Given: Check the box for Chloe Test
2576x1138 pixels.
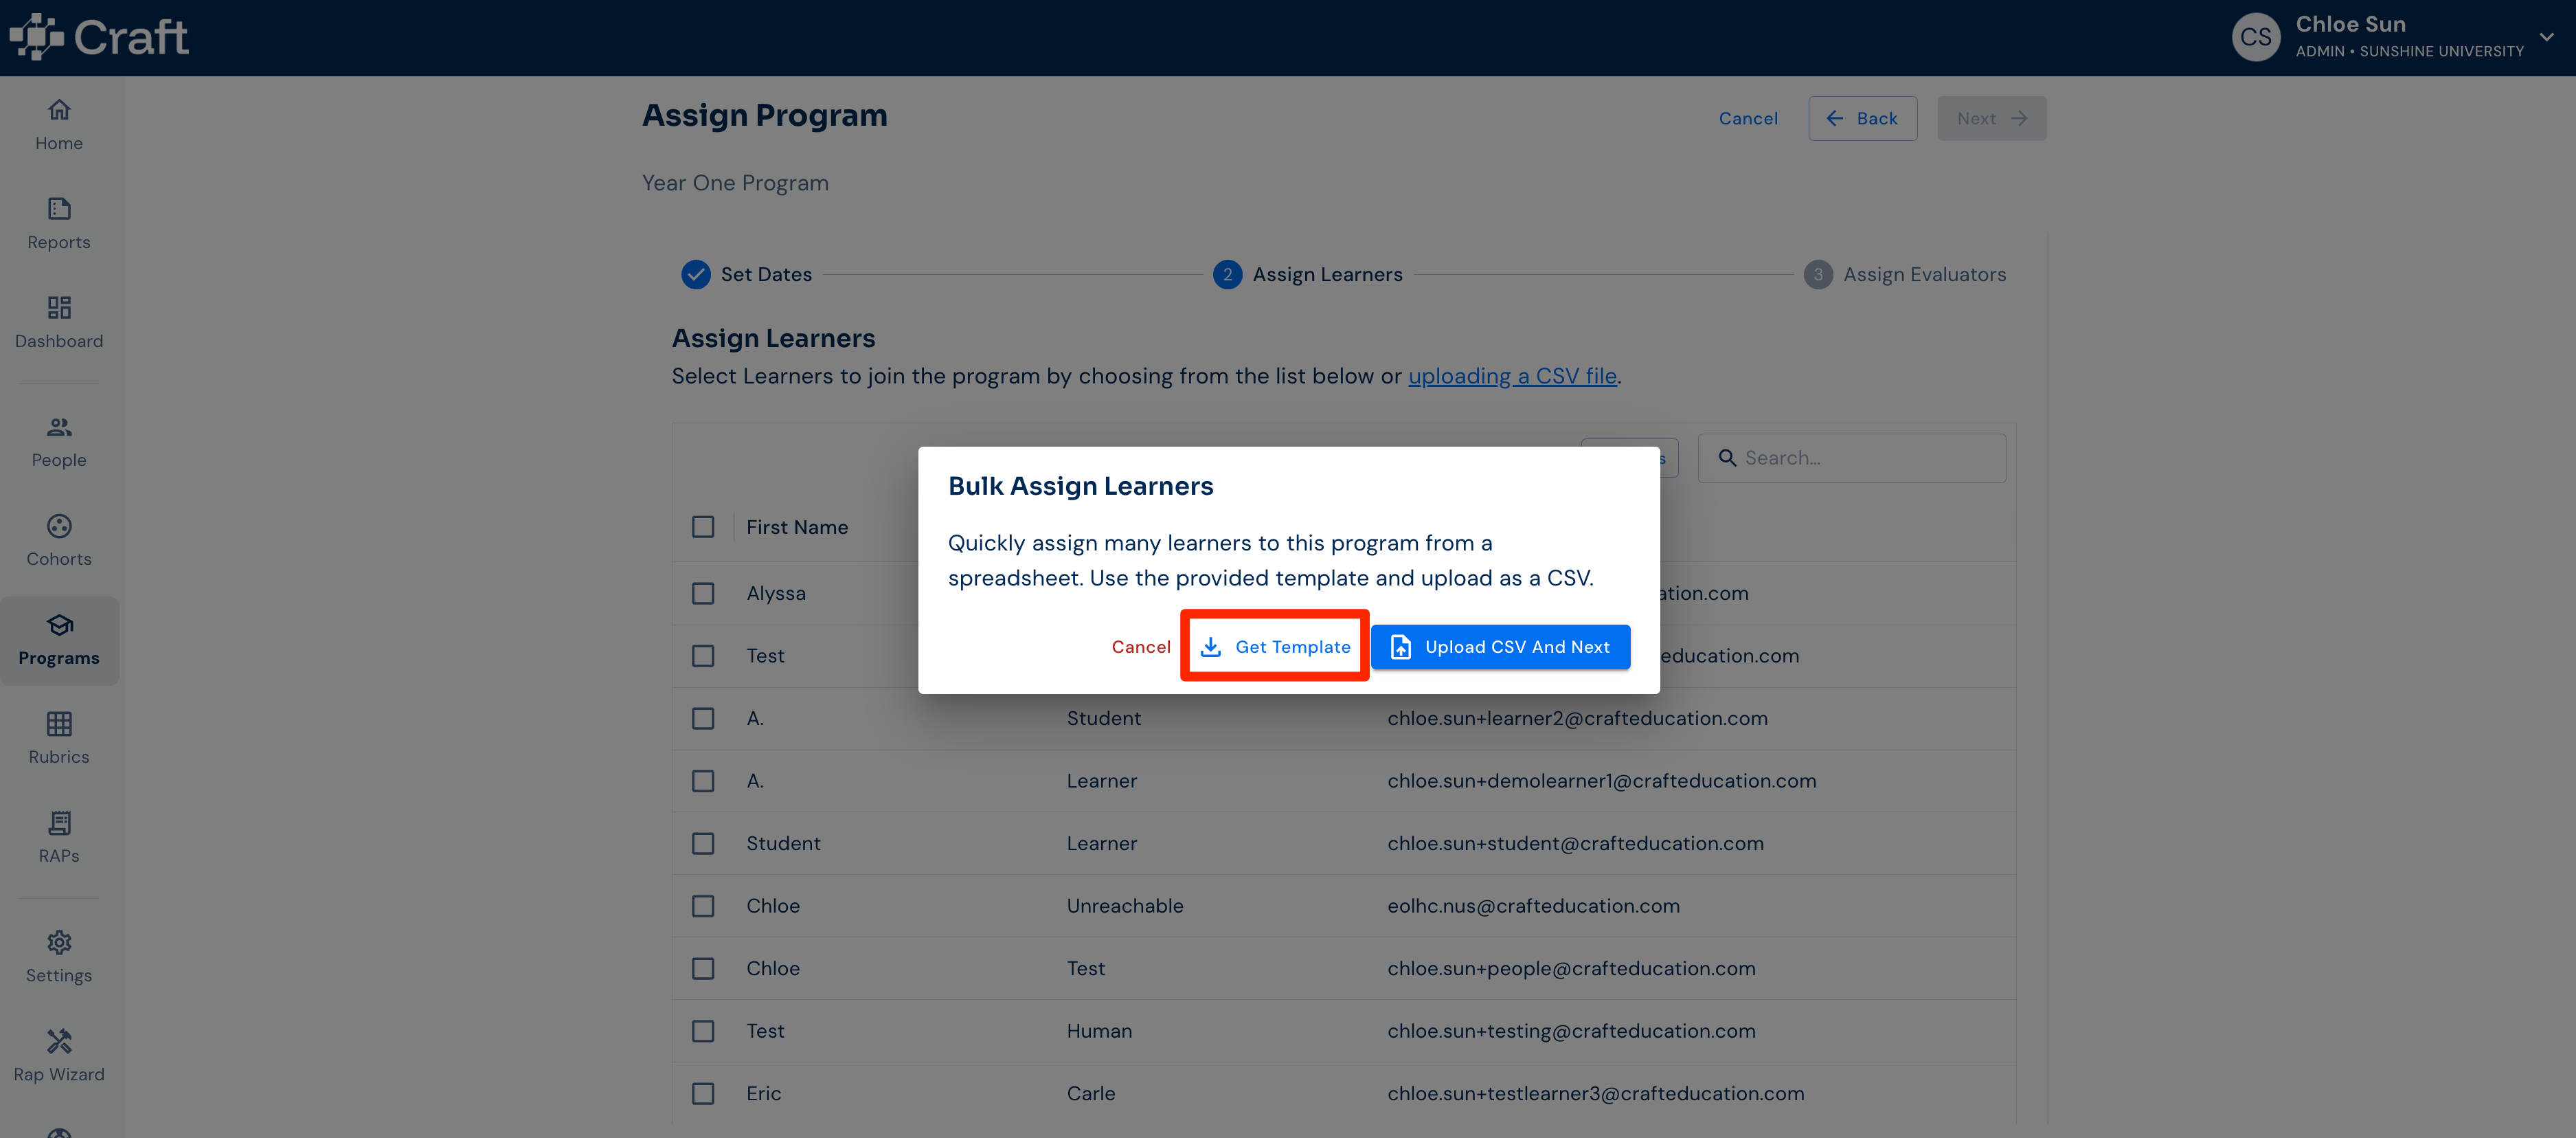Looking at the screenshot, I should pos(703,968).
